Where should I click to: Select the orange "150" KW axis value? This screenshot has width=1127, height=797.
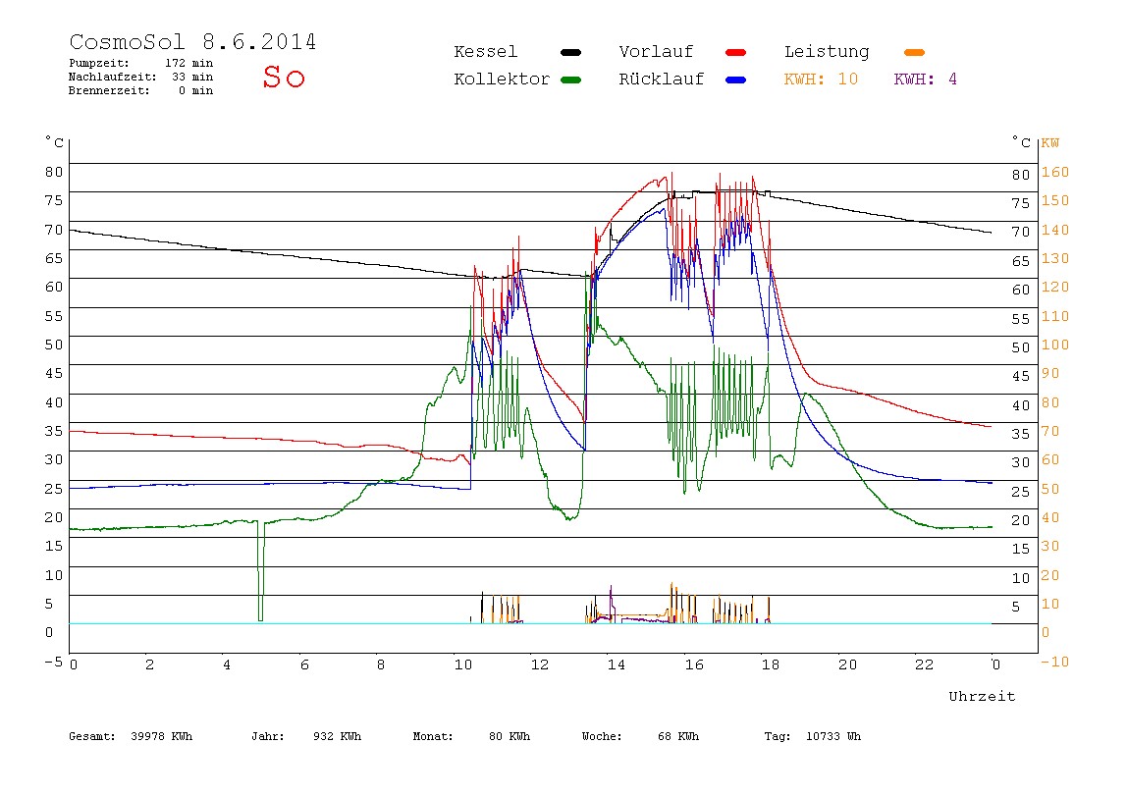[x=1055, y=200]
